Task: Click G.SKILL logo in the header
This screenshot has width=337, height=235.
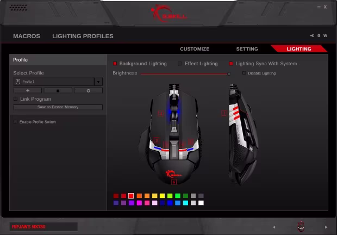Action: [x=168, y=14]
